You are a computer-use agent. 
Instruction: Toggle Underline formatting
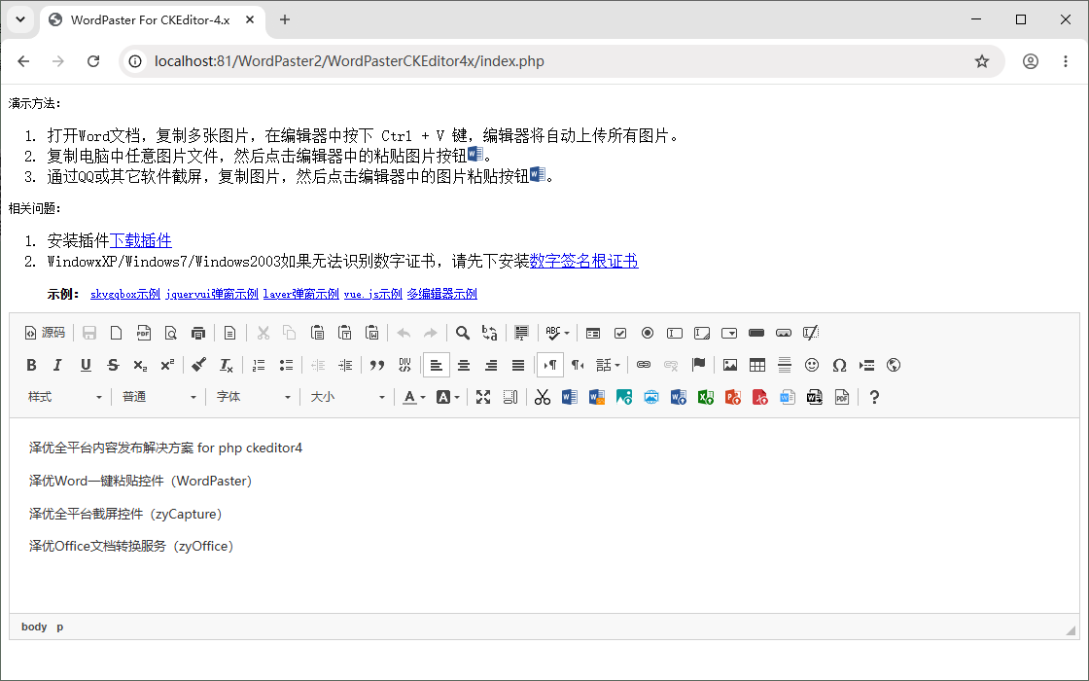(86, 365)
